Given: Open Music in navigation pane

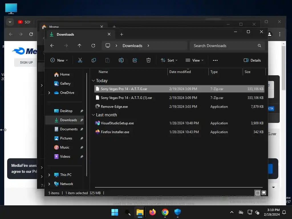Looking at the screenshot, I should click(64, 147).
